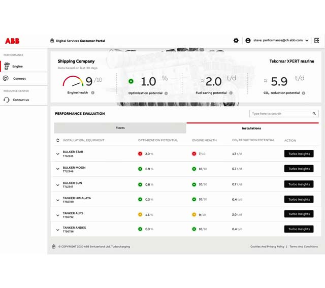325x288 pixels.
Task: Click the 2.0 t/d value in Tanker Alps row
Action: 237,214
